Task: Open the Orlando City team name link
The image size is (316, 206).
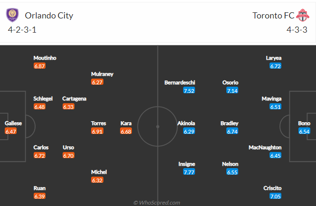Action: point(49,16)
